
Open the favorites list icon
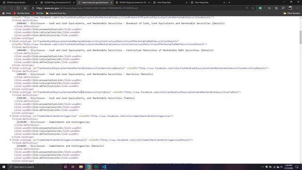tap(269, 8)
